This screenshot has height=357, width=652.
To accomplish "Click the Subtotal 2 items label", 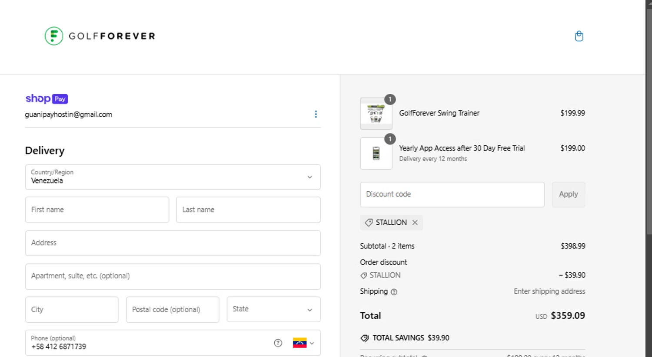I will click(x=387, y=246).
